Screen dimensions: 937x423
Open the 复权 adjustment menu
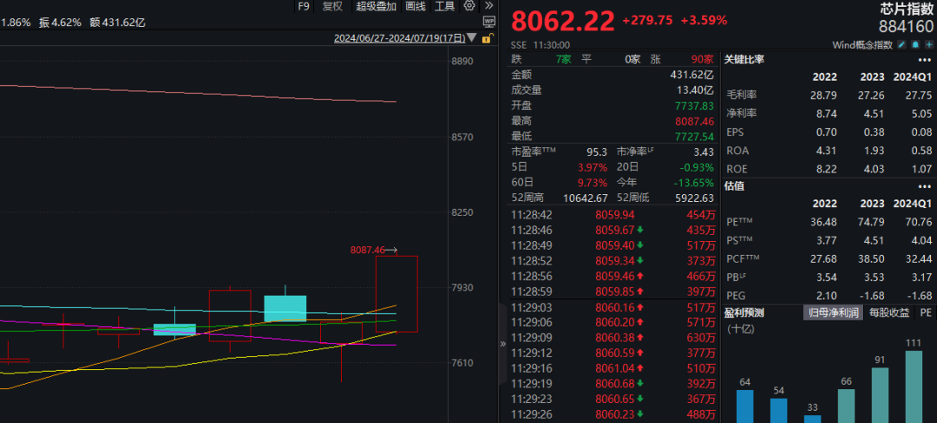click(x=332, y=6)
